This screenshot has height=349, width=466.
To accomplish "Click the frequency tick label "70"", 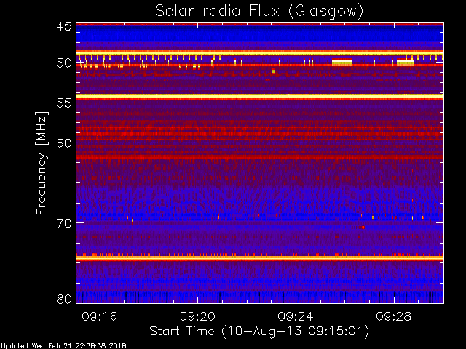I will coord(64,223).
